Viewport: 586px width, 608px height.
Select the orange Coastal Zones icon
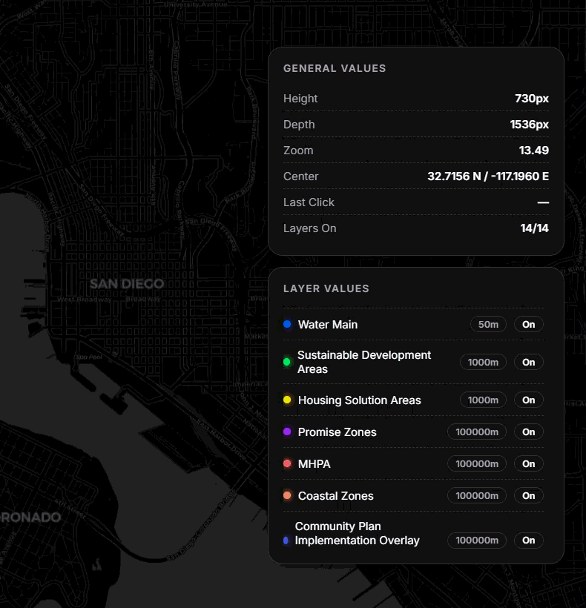(x=286, y=495)
